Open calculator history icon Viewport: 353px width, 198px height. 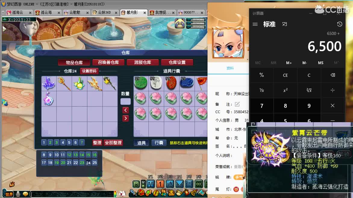click(x=339, y=24)
